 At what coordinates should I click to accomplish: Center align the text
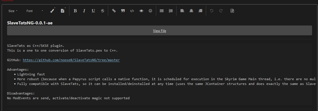tap(191, 11)
